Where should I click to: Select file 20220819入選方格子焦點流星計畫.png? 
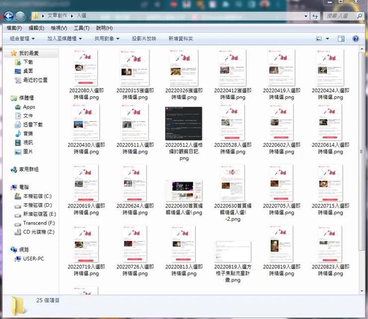[233, 252]
